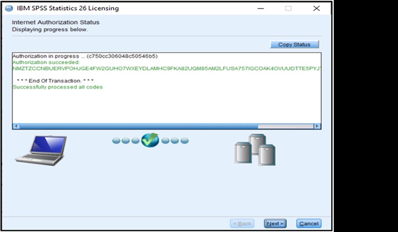Click the '* * * End Of Transaction. * * *' line
The height and width of the screenshot is (232, 398).
point(55,81)
